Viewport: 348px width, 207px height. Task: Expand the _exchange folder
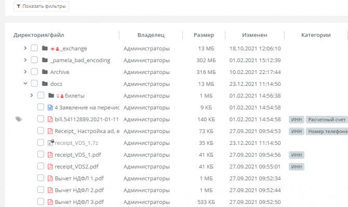coord(25,48)
